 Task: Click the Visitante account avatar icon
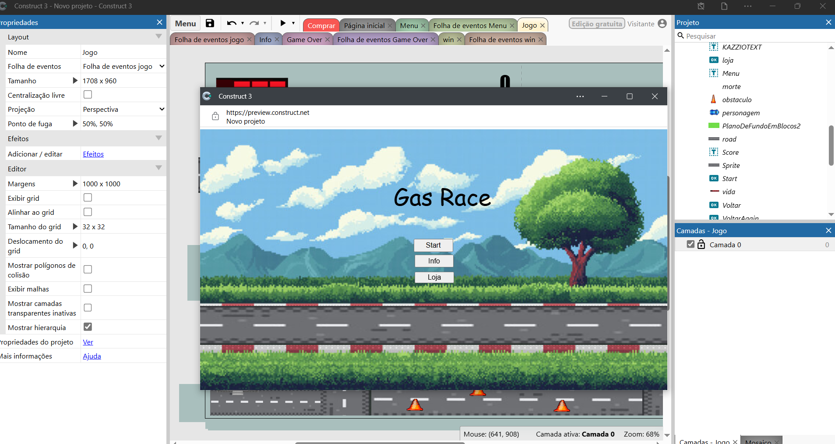[662, 24]
